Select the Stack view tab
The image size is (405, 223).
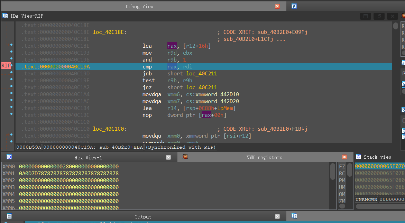pyautogui.click(x=377, y=157)
